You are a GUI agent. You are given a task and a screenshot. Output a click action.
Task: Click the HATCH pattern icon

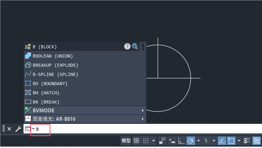(x=28, y=92)
